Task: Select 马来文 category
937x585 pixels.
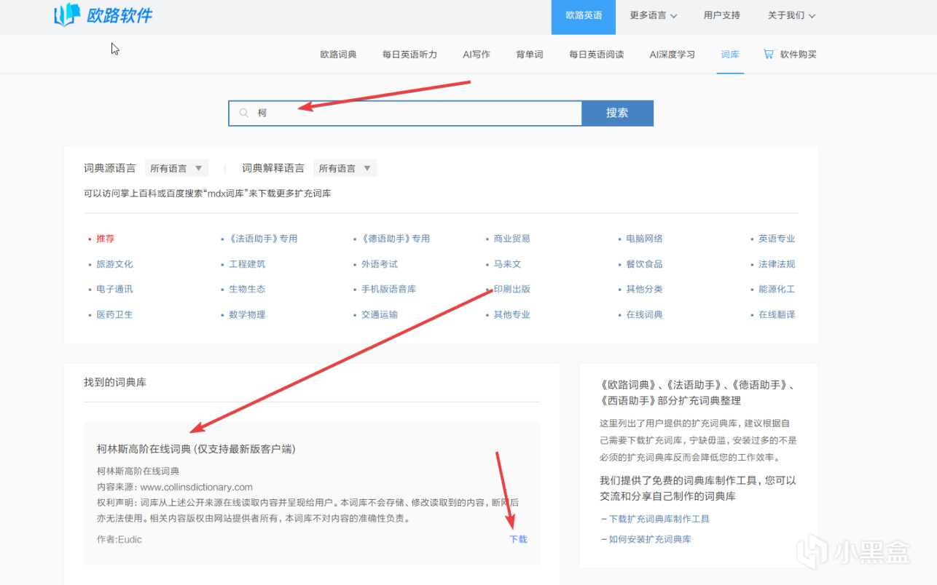Action: (x=508, y=264)
